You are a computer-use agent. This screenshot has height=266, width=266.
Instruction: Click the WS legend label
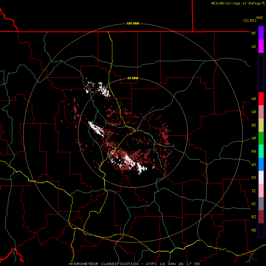(254, 165)
